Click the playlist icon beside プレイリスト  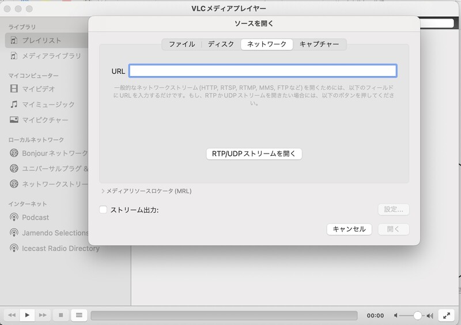14,40
